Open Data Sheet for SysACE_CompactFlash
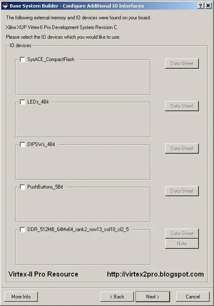 tap(182, 64)
